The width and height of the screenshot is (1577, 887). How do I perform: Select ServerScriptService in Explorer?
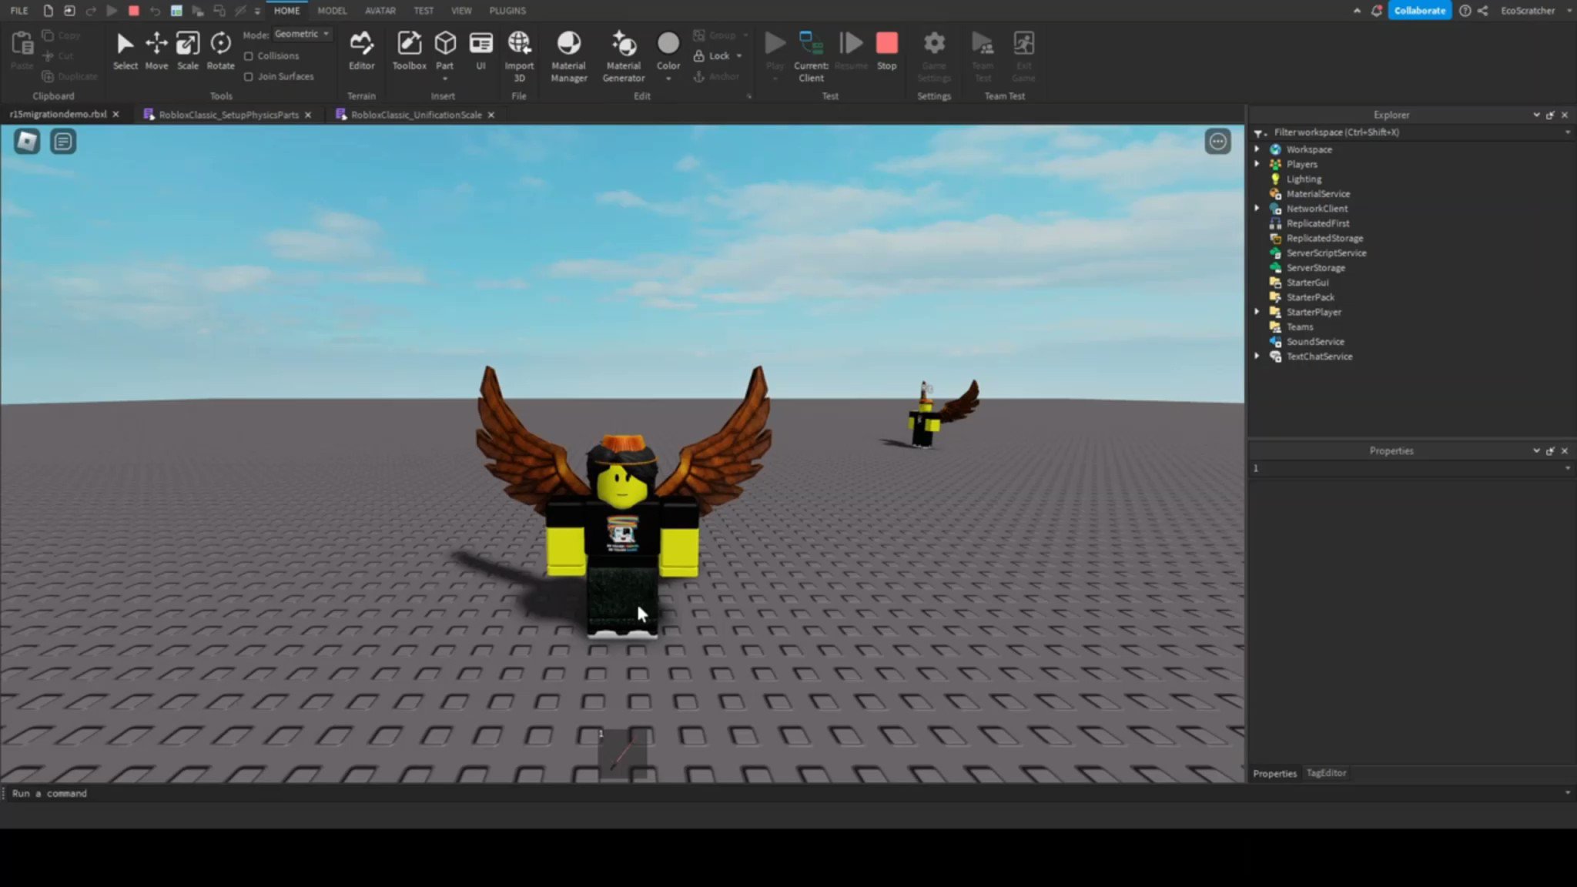(1326, 253)
